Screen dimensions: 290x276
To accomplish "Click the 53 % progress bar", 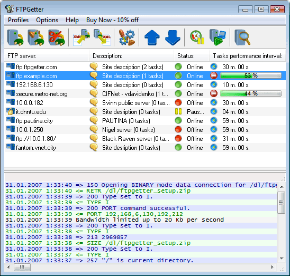I will pos(251,75).
